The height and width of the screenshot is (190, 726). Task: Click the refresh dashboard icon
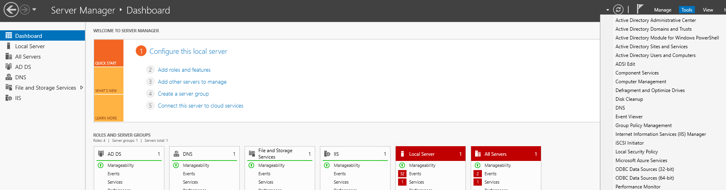[x=618, y=10]
